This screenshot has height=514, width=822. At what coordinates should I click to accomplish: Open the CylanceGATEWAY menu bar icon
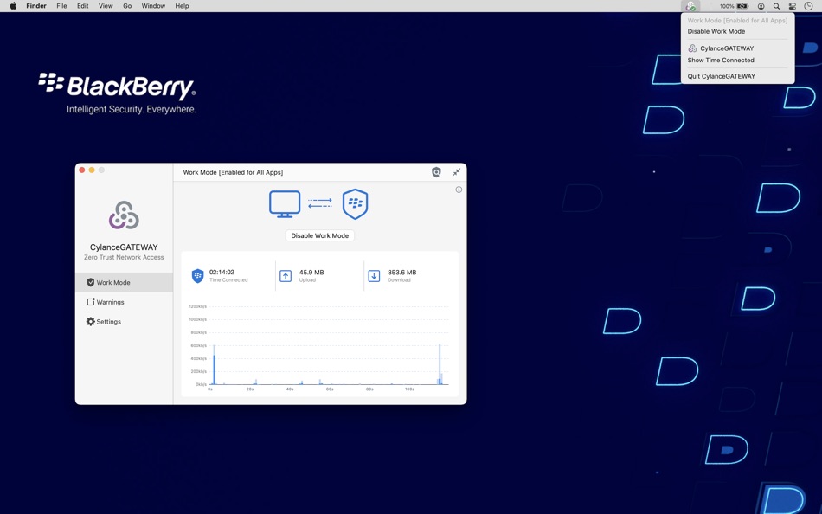click(690, 6)
